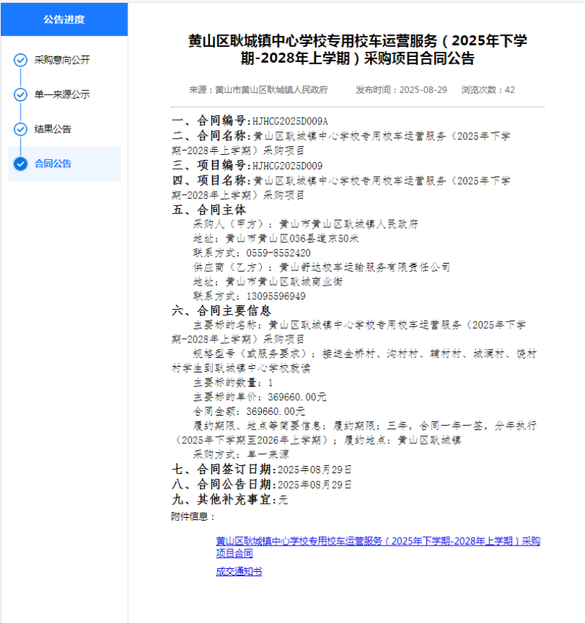Image resolution: width=585 pixels, height=623 pixels.
Task: Click the check icon beside 采购意向公开
Action: coord(20,60)
